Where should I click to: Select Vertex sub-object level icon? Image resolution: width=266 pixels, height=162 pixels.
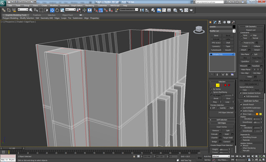(x=214, y=85)
